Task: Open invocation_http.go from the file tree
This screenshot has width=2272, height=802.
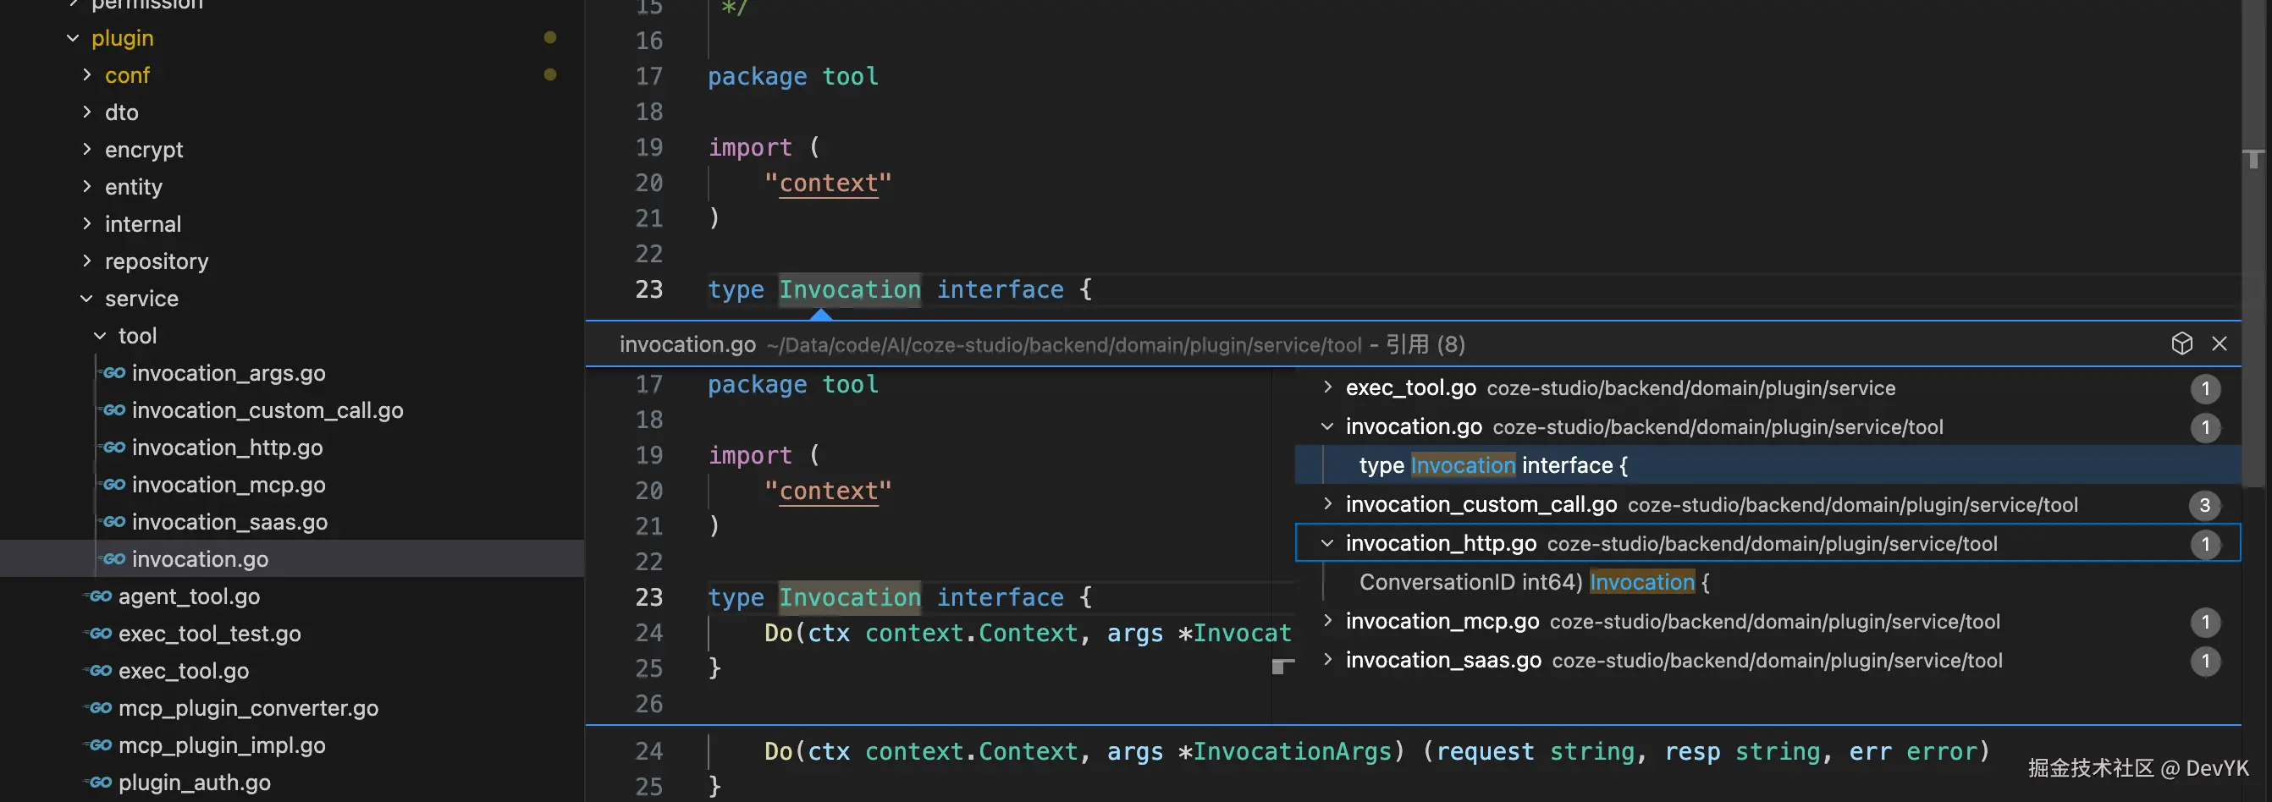Action: [227, 448]
